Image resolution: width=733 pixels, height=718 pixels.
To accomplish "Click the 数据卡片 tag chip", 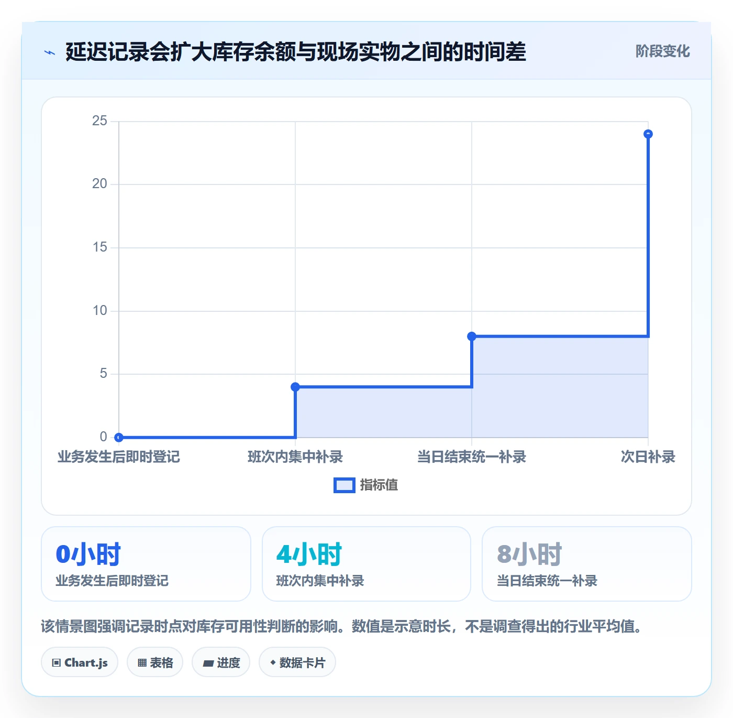I will point(297,662).
